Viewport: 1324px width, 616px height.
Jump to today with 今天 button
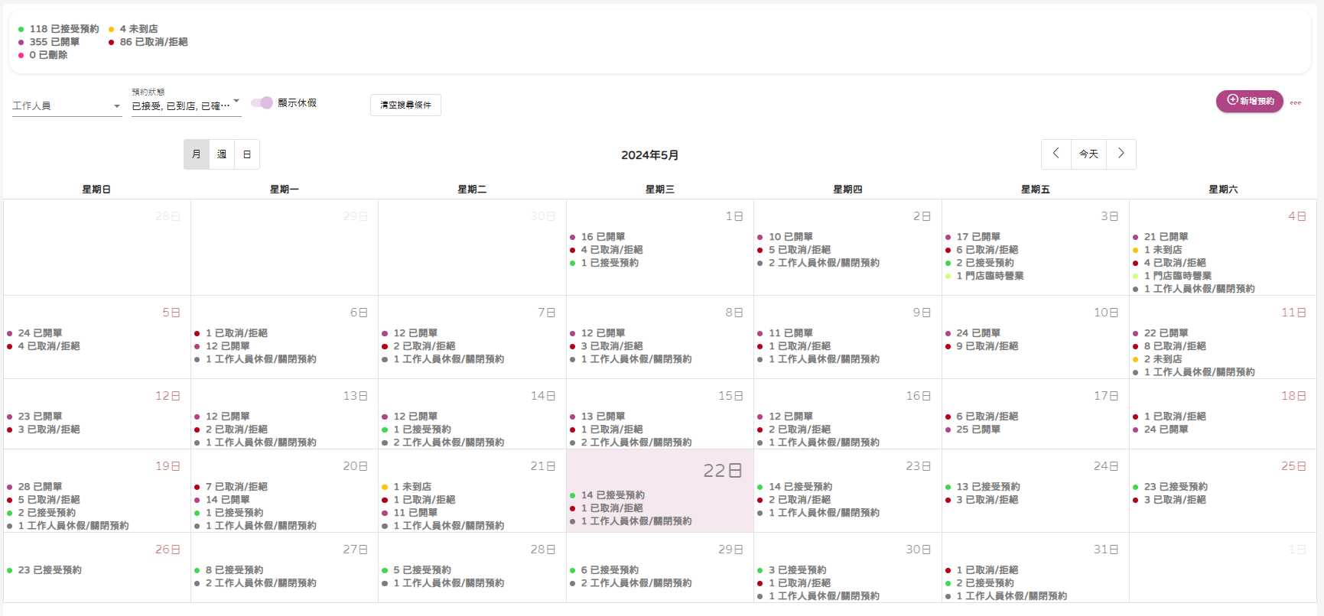click(x=1088, y=154)
